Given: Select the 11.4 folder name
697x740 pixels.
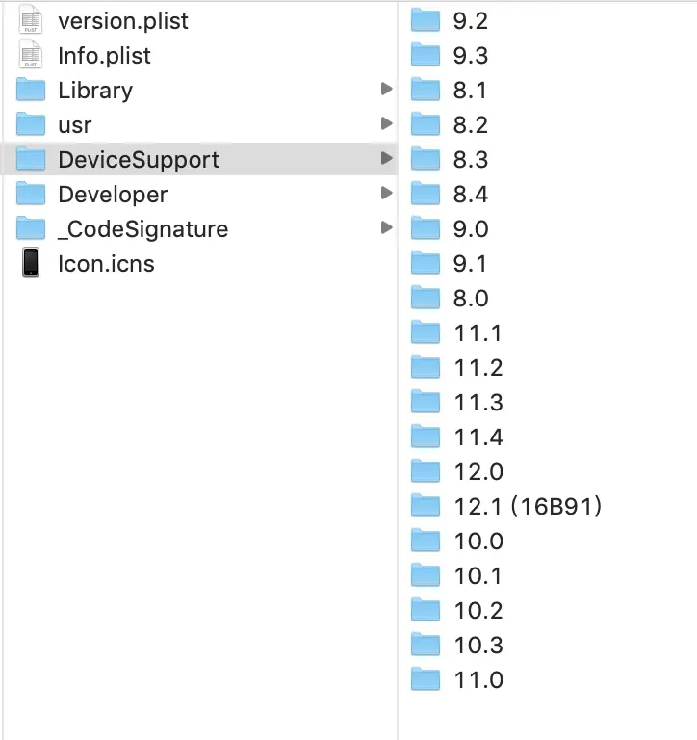Looking at the screenshot, I should tap(478, 436).
